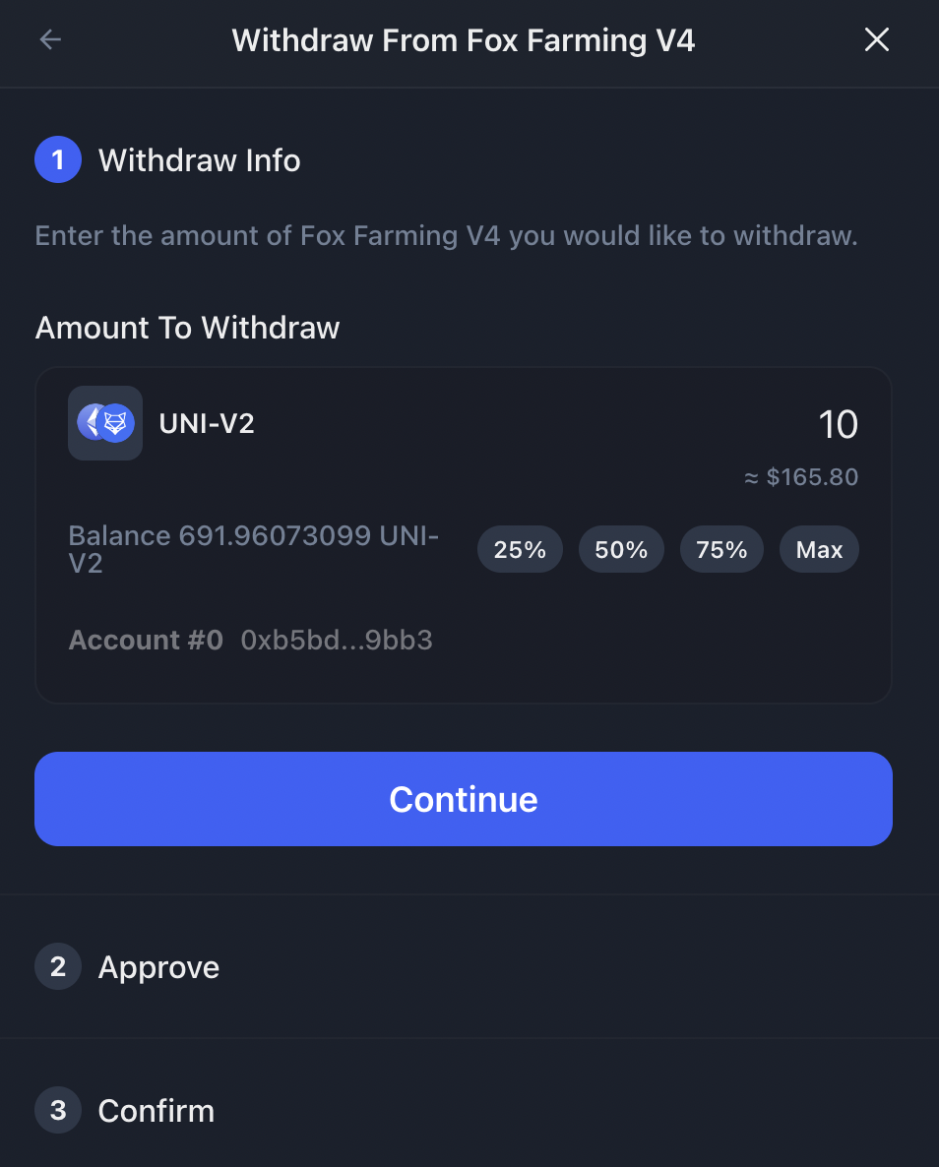Click the 0xb5bd...9bb3 address
Viewport: 939px width, 1167px height.
337,640
